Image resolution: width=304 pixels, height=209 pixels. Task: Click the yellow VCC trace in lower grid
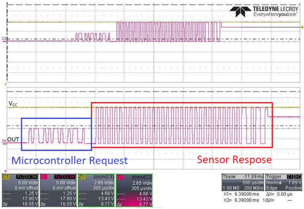(48, 108)
